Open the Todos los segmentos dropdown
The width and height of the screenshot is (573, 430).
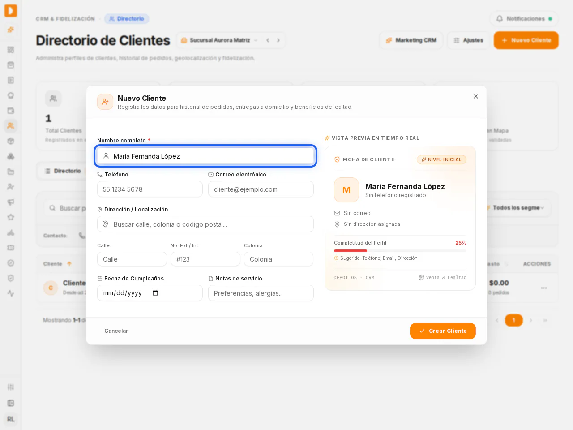[517, 208]
